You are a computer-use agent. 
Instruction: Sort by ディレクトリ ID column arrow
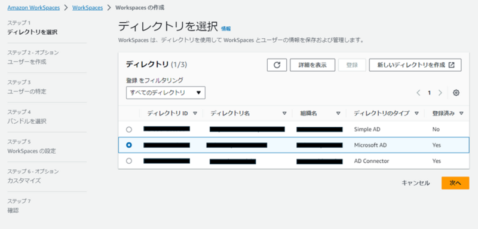pyautogui.click(x=195, y=114)
